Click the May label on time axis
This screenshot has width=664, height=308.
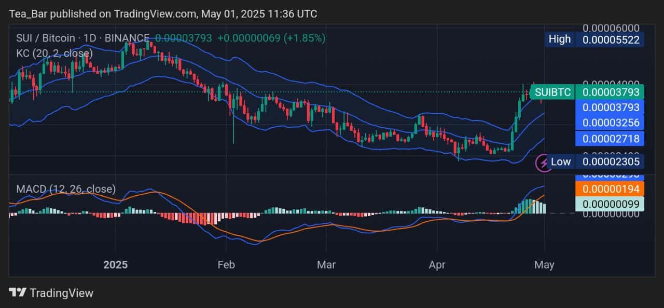tap(544, 265)
